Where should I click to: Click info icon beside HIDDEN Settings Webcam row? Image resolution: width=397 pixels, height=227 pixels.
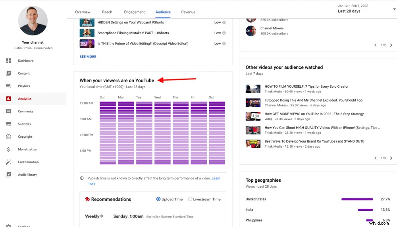224,23
